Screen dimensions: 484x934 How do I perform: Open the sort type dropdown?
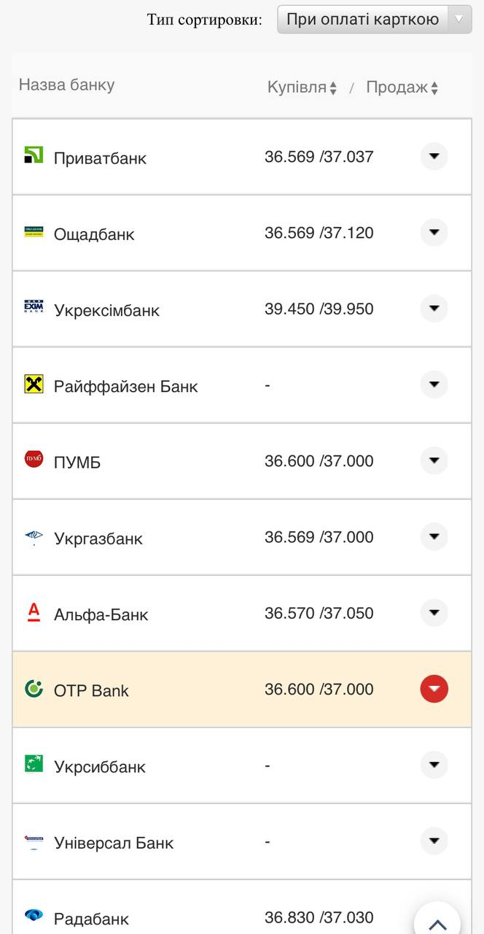click(x=374, y=20)
